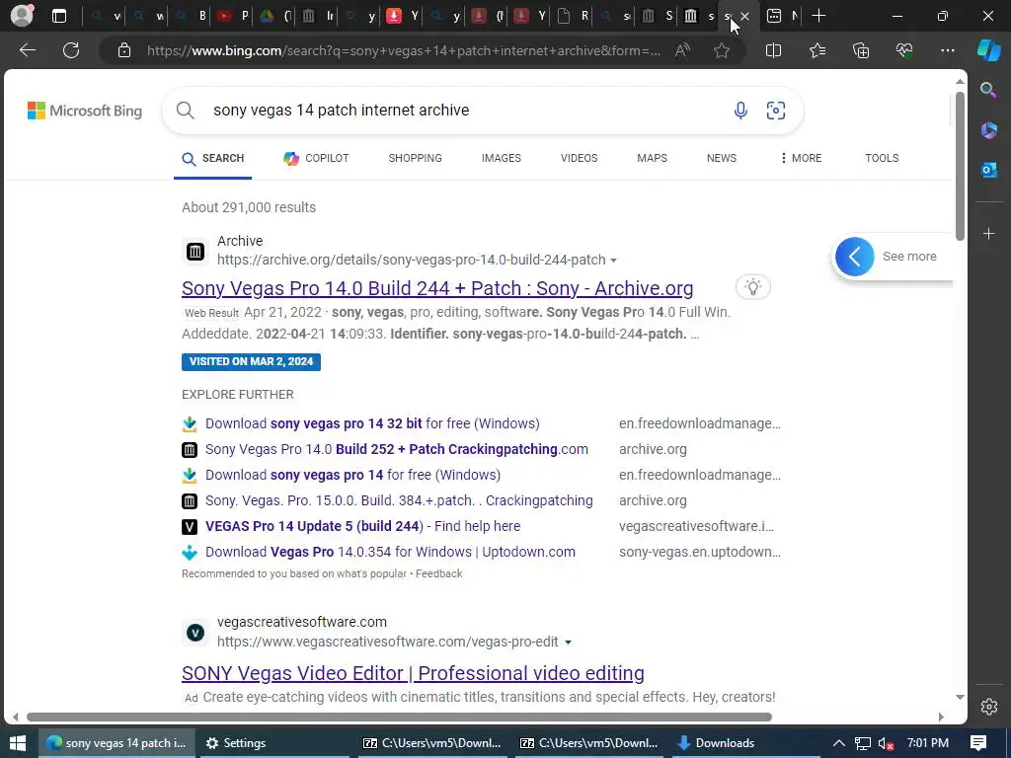Open Browser essentials heart icon
Image resolution: width=1011 pixels, height=758 pixels.
(x=904, y=50)
